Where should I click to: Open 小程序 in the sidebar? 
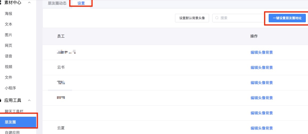coord(10,88)
